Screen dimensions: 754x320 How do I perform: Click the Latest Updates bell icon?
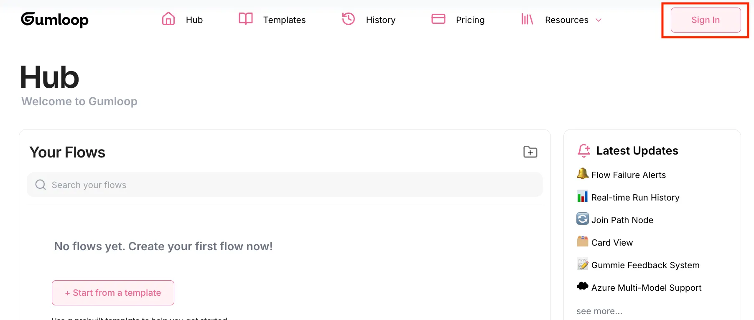click(584, 150)
